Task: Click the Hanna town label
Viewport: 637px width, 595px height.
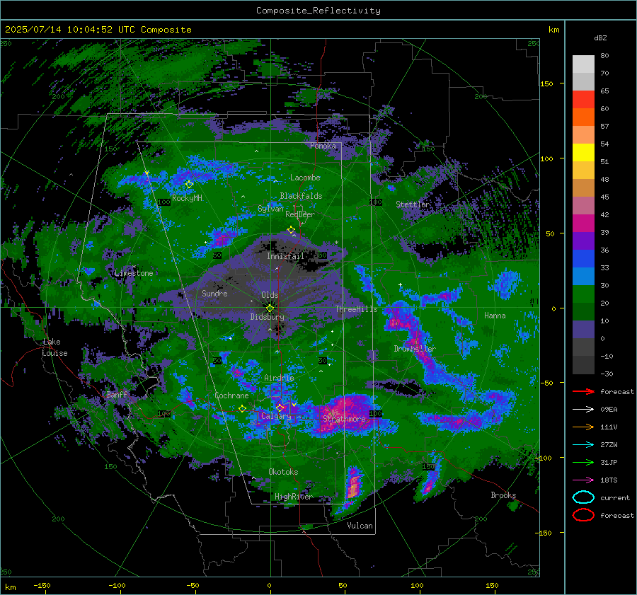Action: (495, 316)
